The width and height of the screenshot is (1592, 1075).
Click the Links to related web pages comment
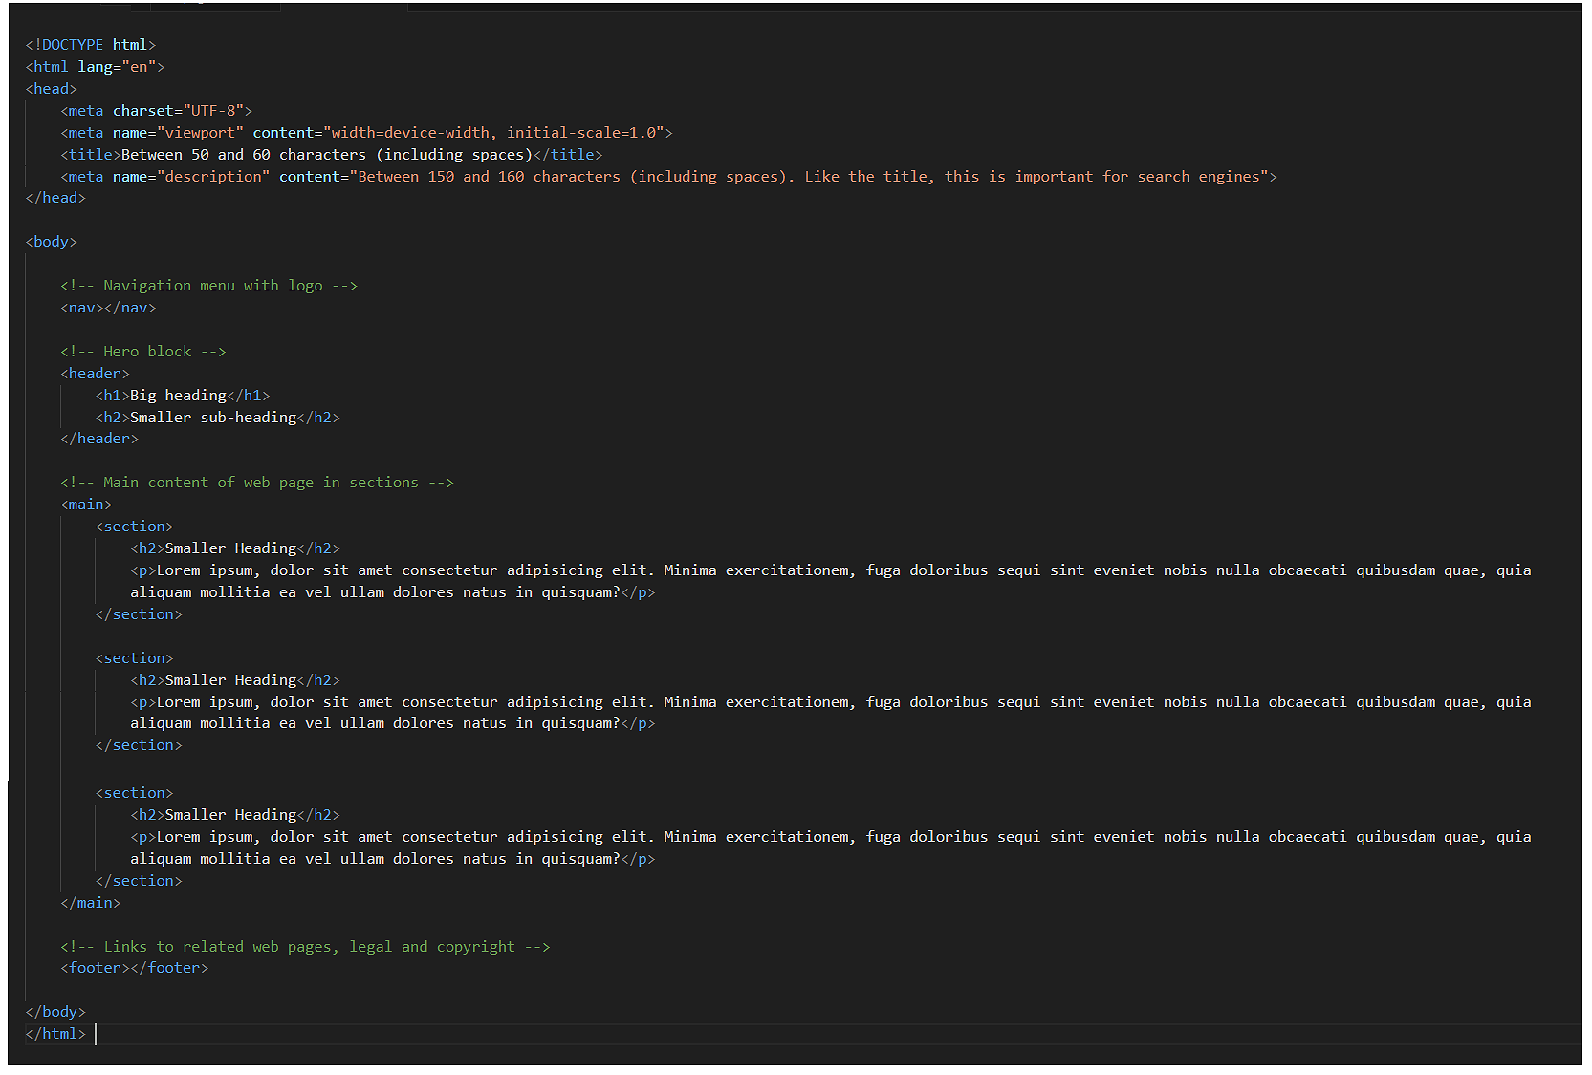pyautogui.click(x=306, y=946)
